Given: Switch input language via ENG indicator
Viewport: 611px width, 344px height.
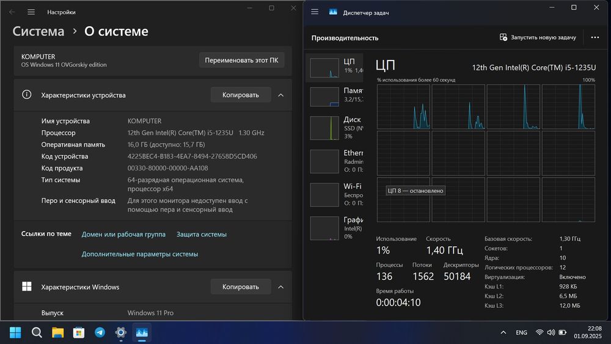Looking at the screenshot, I should [x=521, y=333].
